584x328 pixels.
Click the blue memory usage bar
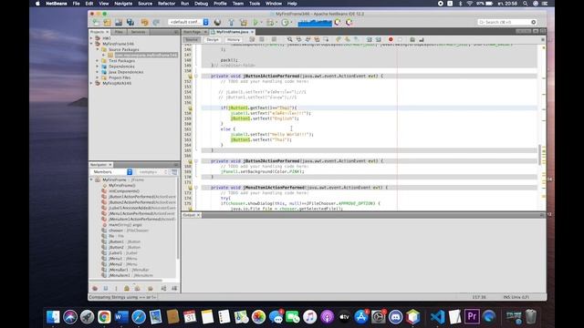315,23
